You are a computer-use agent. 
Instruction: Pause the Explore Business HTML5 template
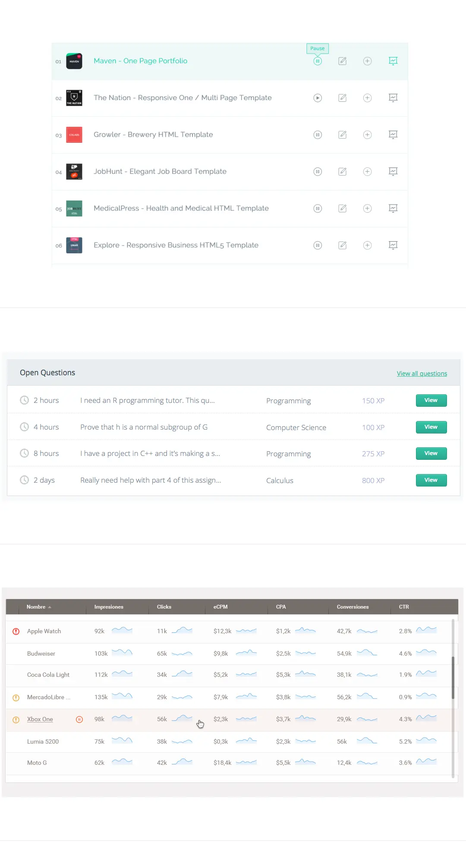pyautogui.click(x=318, y=245)
